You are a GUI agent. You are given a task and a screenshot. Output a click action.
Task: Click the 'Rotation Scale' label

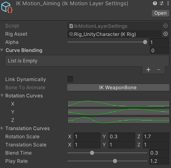tap(22, 136)
